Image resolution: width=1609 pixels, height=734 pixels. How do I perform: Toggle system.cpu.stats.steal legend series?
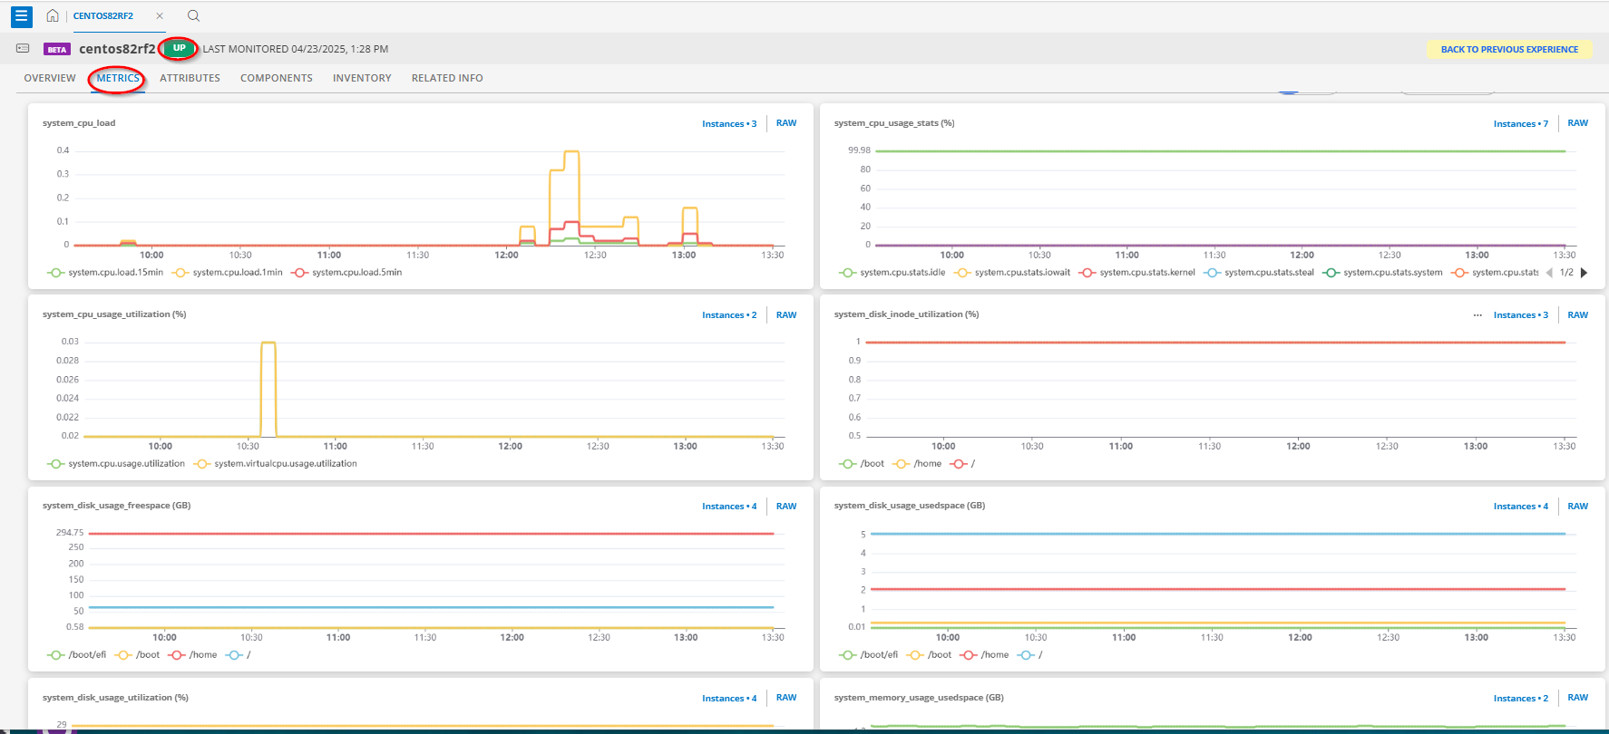tap(1259, 272)
